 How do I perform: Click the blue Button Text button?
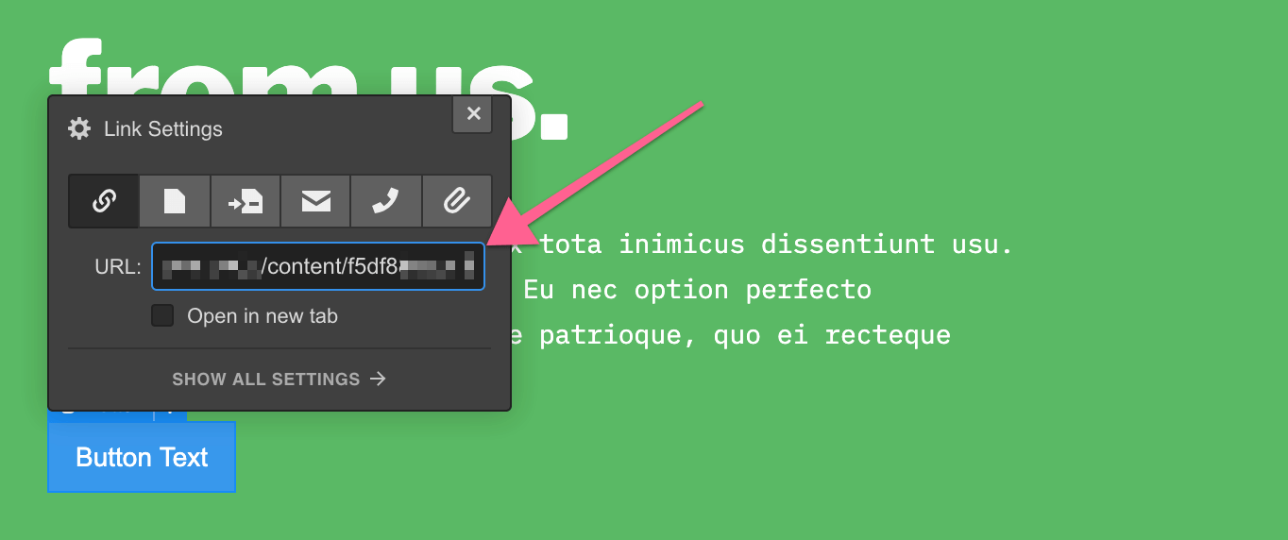(x=142, y=457)
